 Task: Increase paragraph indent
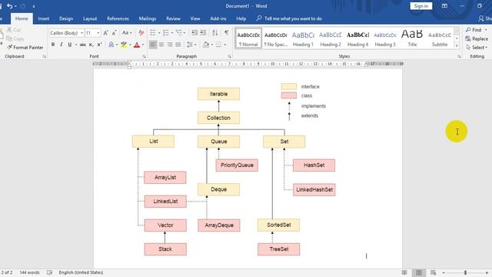click(203, 33)
